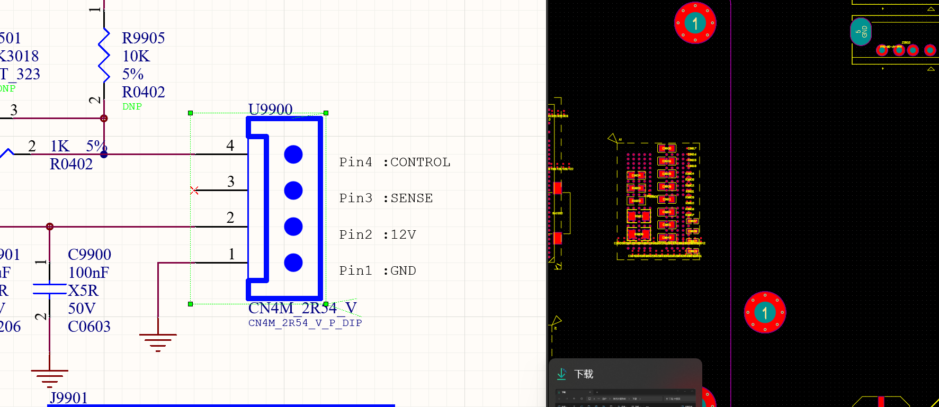Viewport: 939px width, 407px height.
Task: Click the ground symbol below connector pin 1 wire
Action: [158, 342]
